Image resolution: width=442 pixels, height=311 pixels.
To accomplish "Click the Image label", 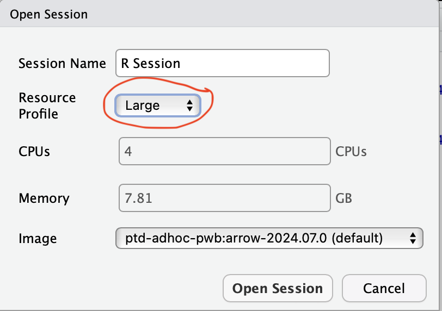I will coord(38,238).
